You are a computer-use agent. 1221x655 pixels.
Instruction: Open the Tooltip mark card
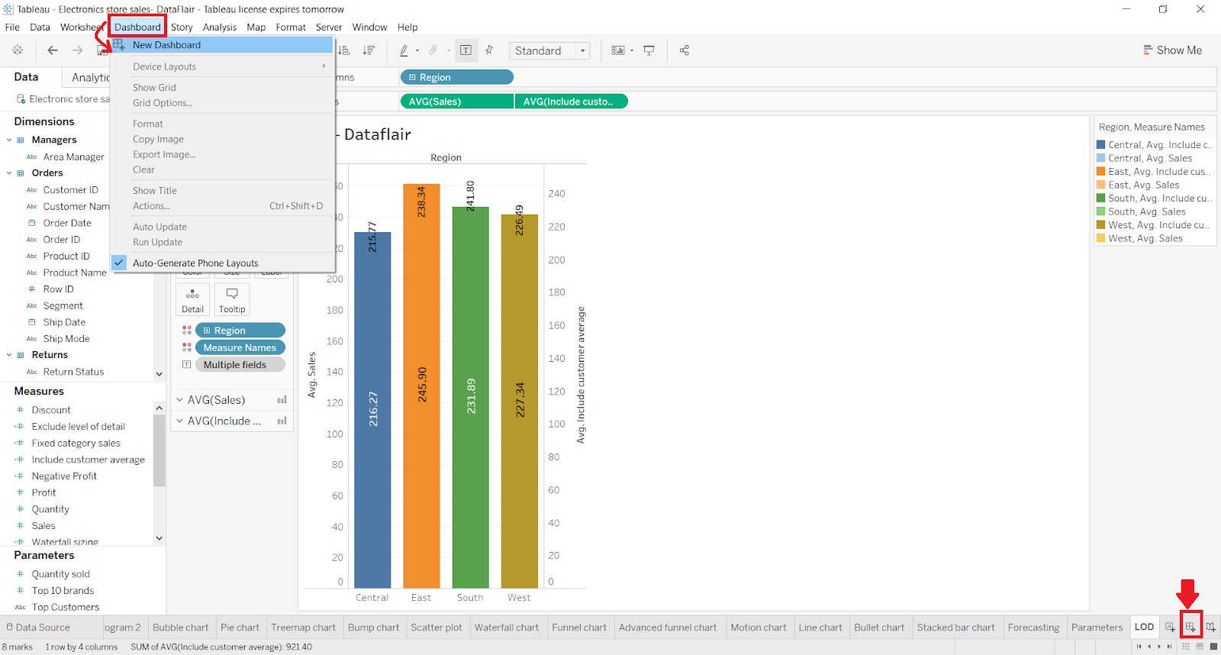[232, 300]
